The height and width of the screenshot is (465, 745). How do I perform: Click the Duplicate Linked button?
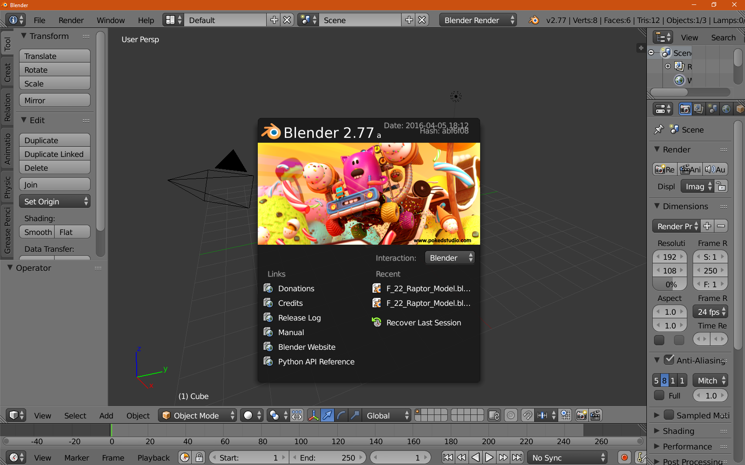(x=55, y=154)
